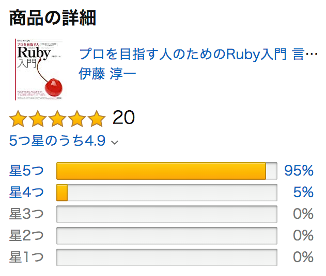
Task: Click the third gold rating star
Action: (57, 118)
